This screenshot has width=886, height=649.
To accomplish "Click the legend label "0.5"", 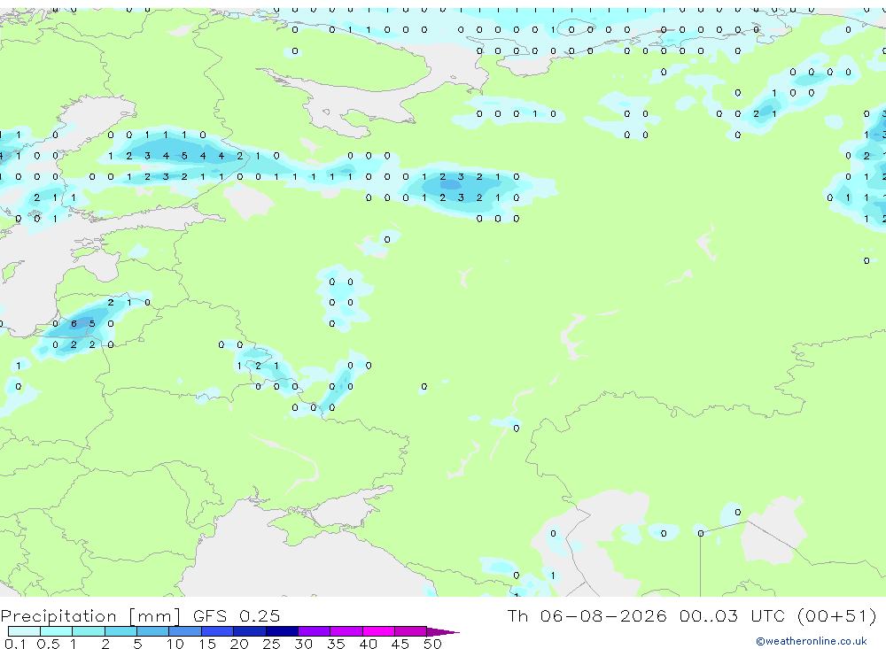I will click(48, 644).
